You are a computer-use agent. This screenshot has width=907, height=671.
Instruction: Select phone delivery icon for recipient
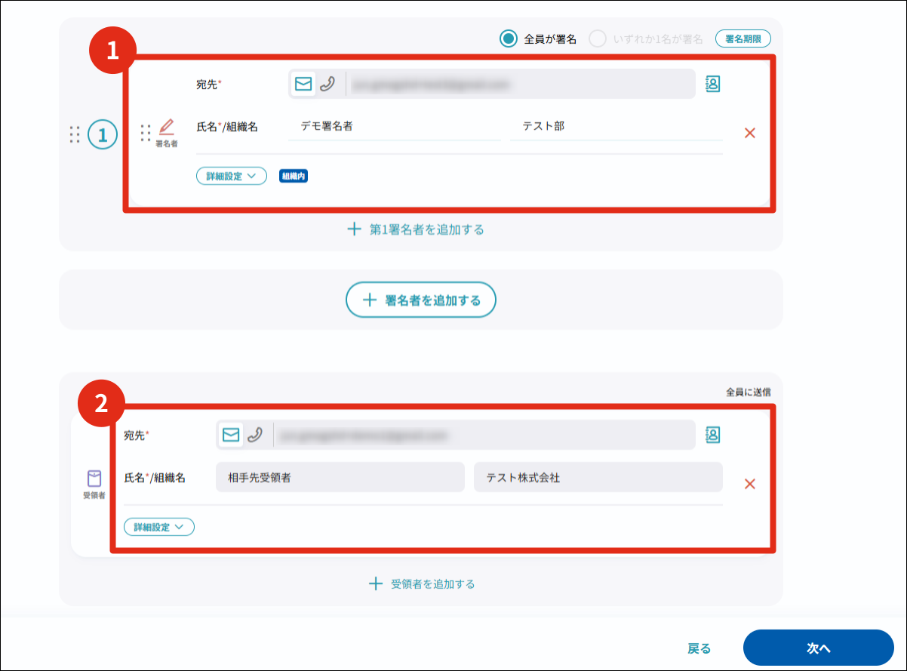(x=255, y=435)
